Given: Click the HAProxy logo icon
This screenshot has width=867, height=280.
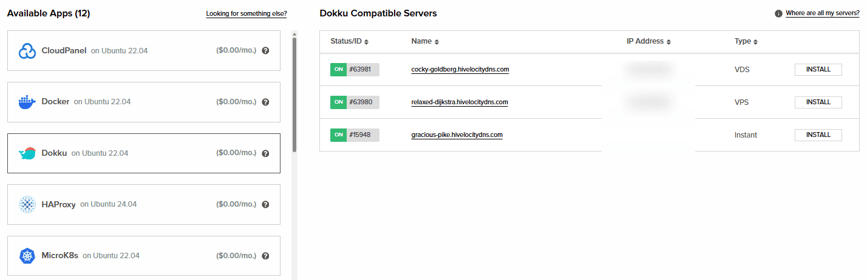Looking at the screenshot, I should (x=27, y=205).
